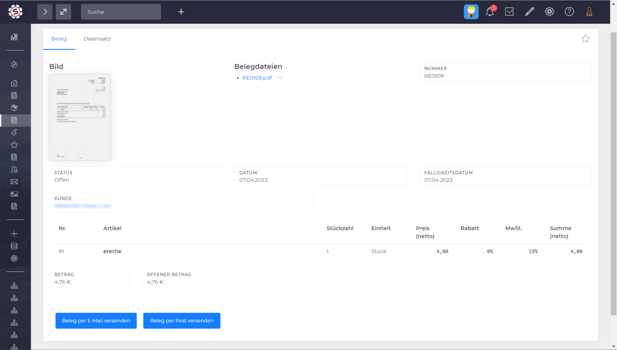Click the notification bell icon
This screenshot has width=617, height=350.
tap(489, 12)
